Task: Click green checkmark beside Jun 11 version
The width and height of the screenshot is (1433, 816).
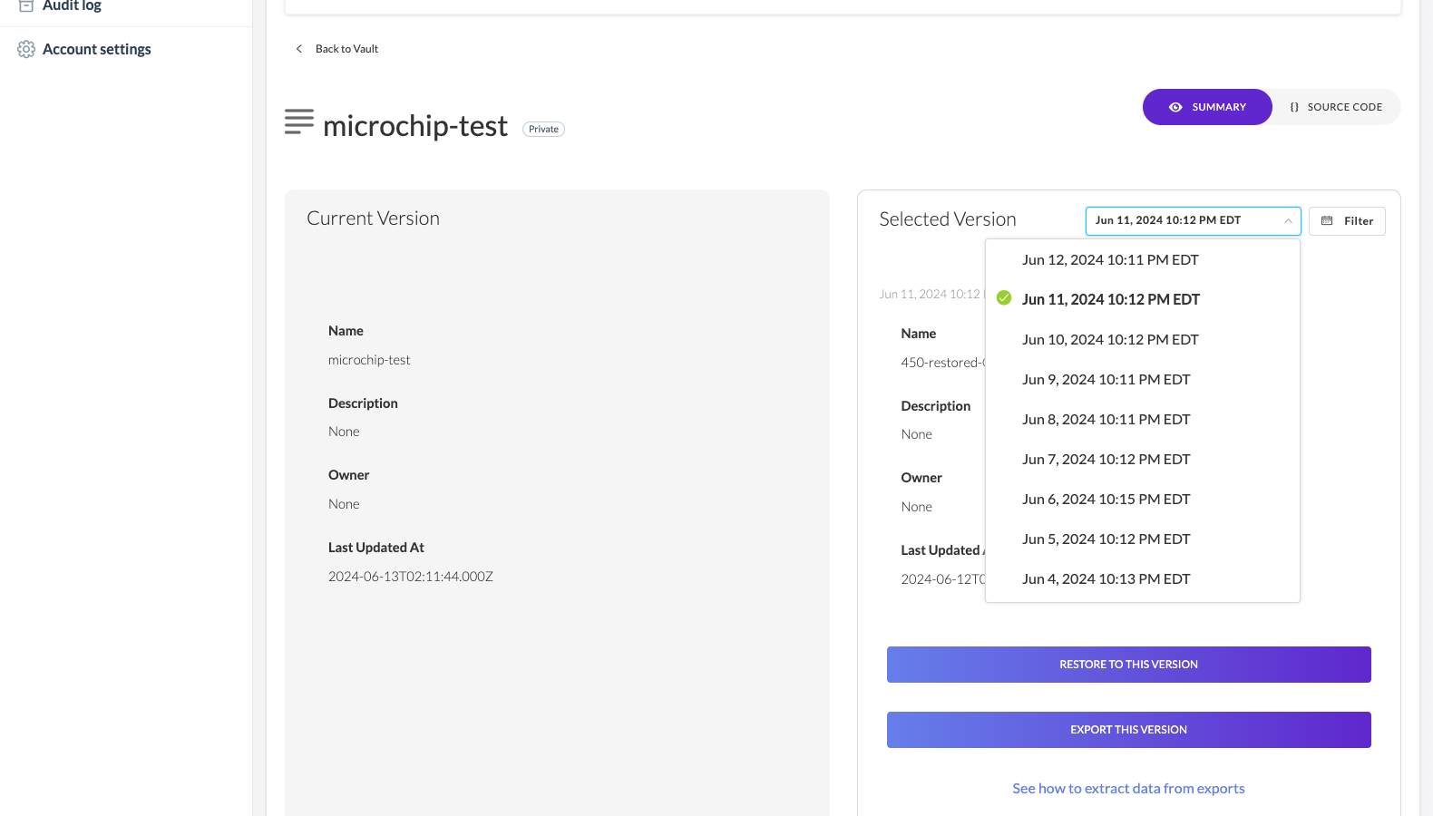Action: coord(1004,298)
